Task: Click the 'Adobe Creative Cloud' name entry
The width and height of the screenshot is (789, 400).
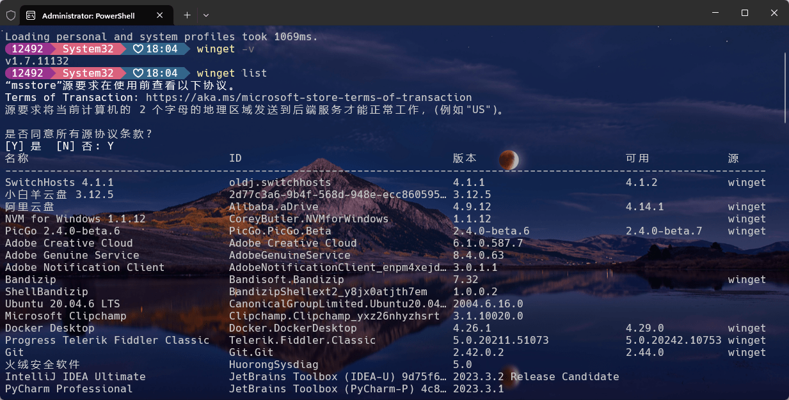Action: coord(69,243)
